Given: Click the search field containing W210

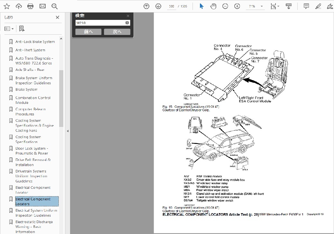Looking at the screenshot, I should tap(100, 23).
